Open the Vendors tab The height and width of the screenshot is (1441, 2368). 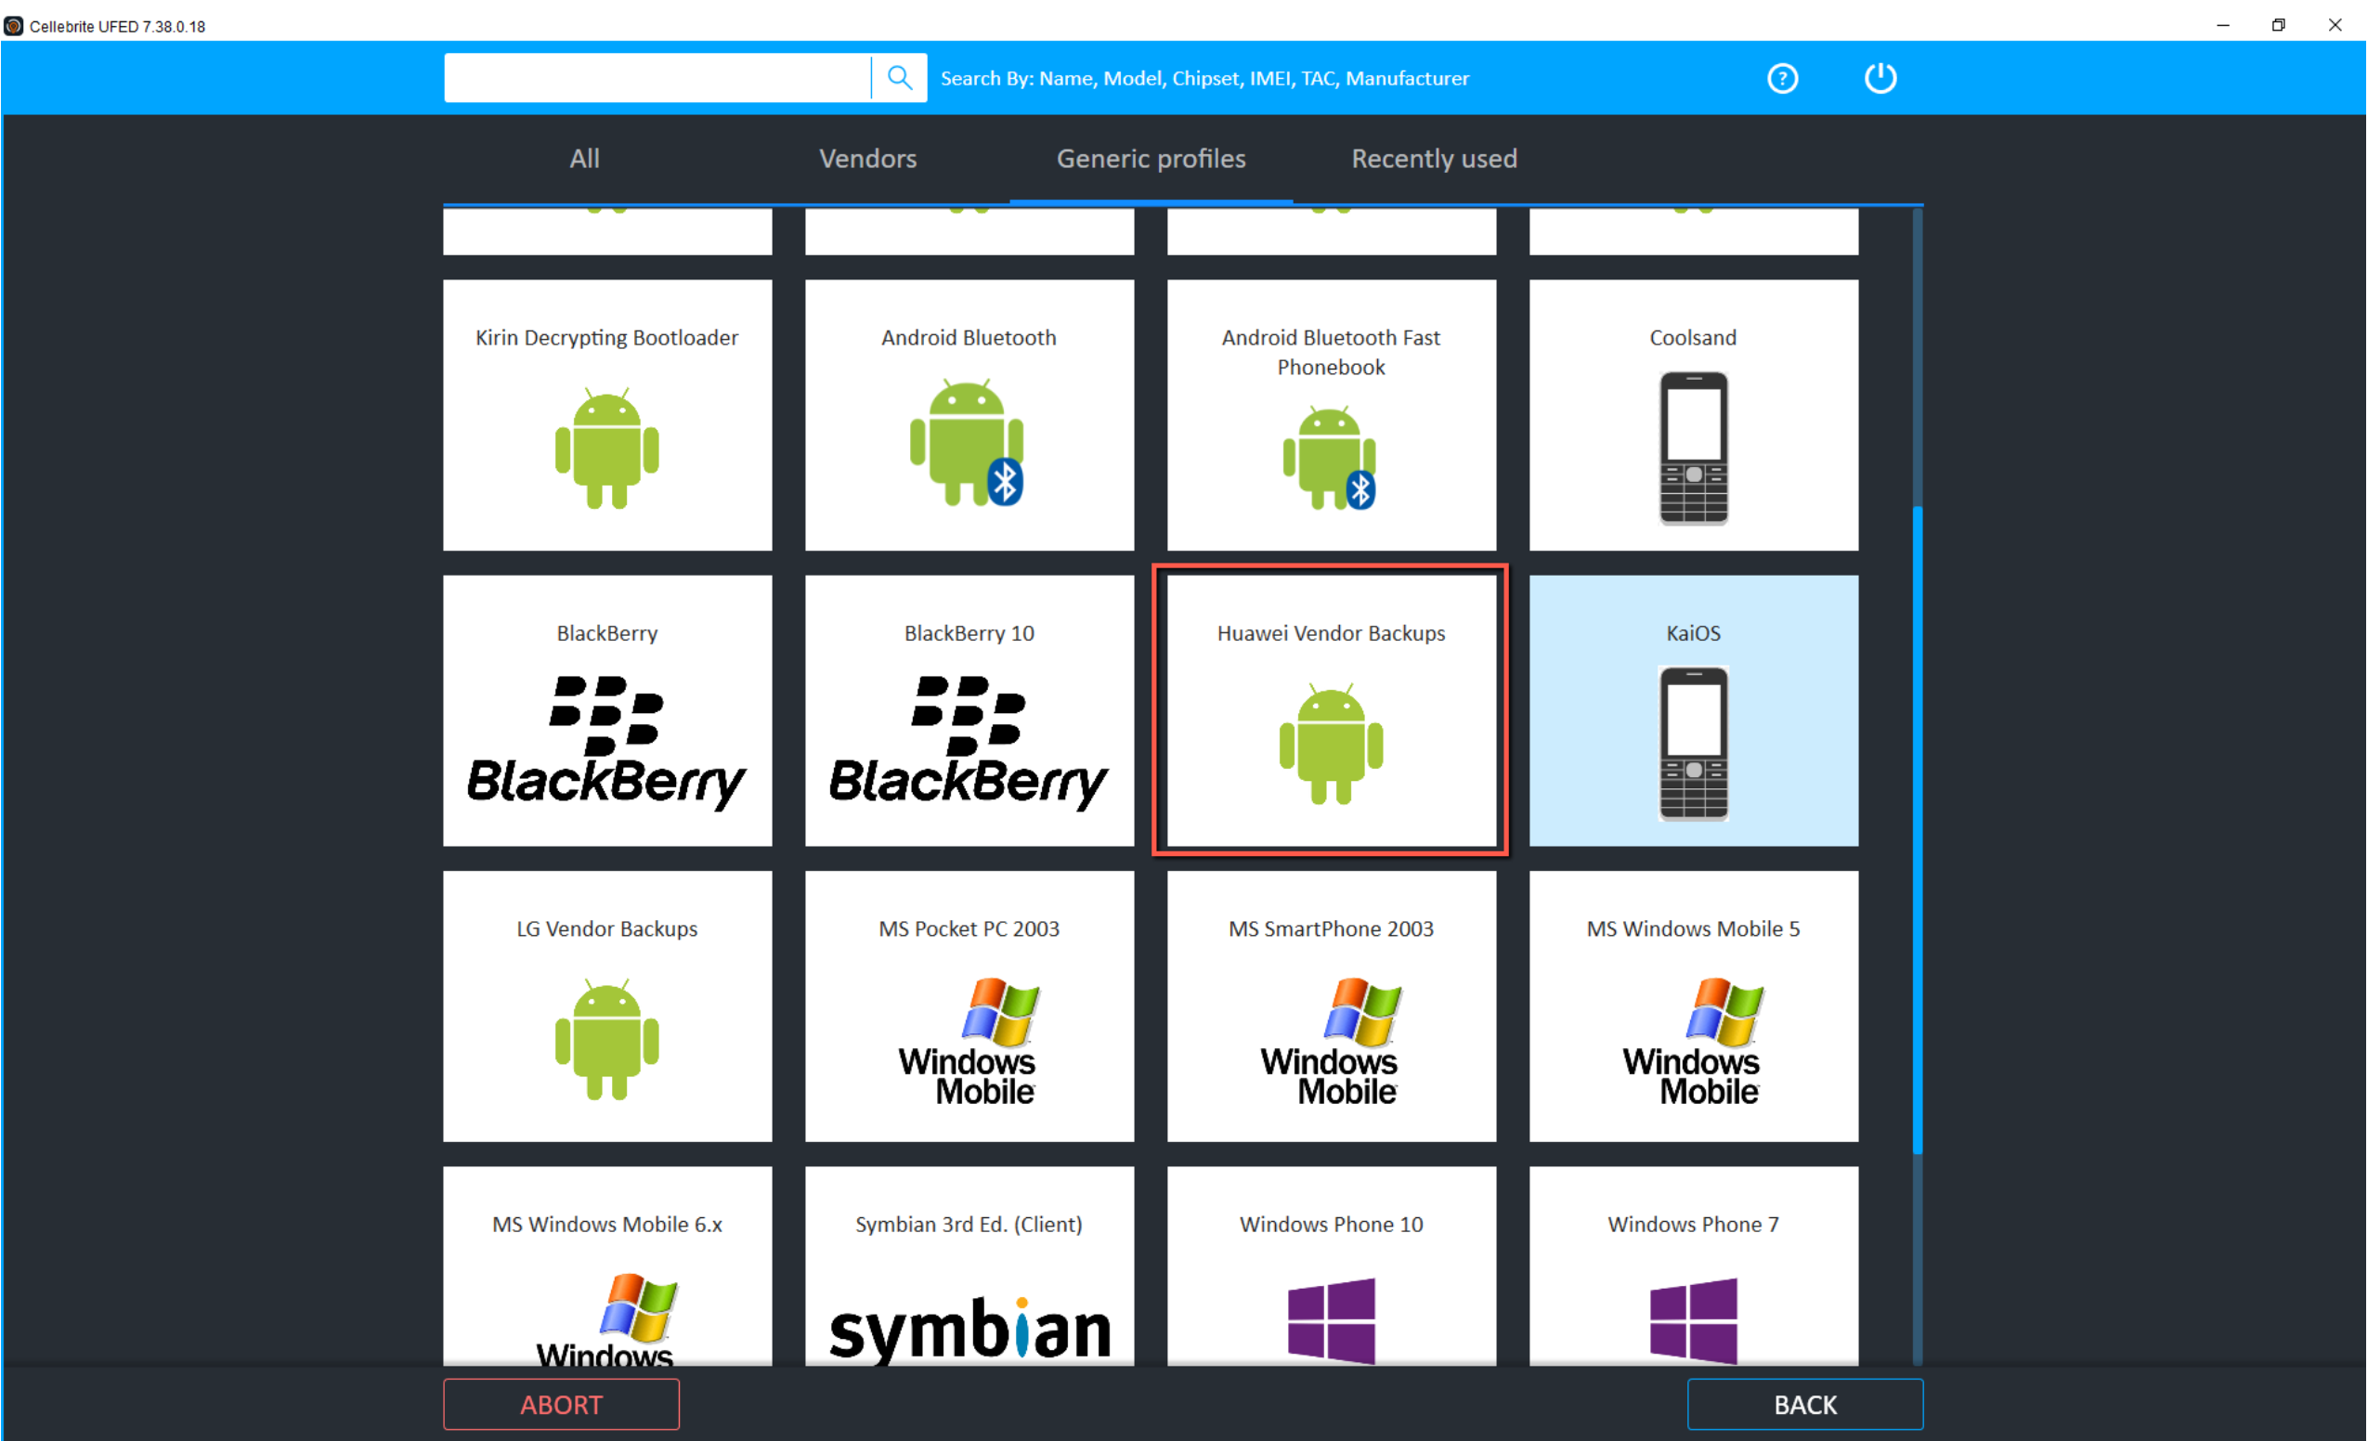[868, 159]
